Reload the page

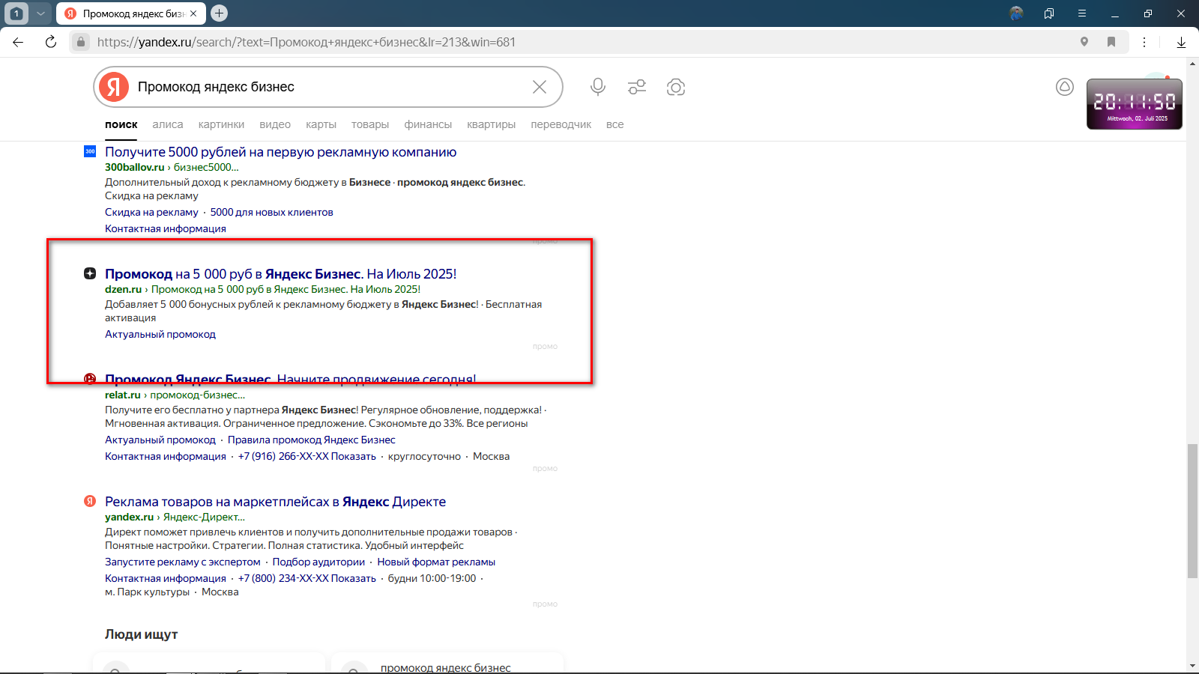pos(51,42)
